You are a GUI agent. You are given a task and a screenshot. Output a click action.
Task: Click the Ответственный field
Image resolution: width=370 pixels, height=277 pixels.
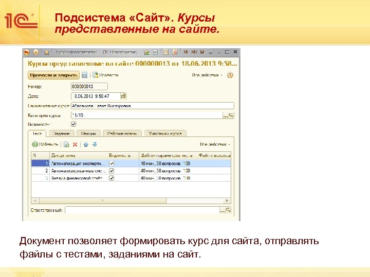click(142, 210)
